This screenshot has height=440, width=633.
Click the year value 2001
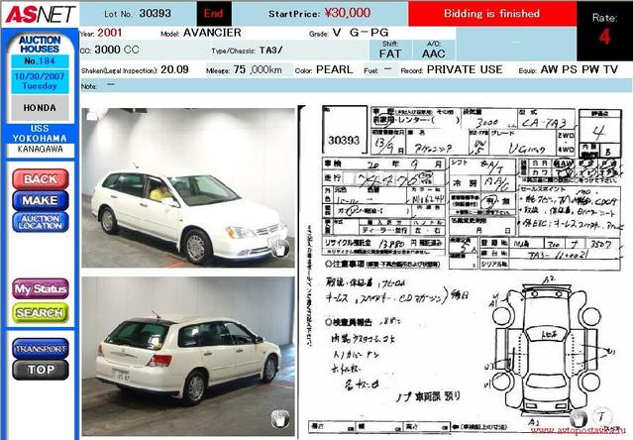109,33
